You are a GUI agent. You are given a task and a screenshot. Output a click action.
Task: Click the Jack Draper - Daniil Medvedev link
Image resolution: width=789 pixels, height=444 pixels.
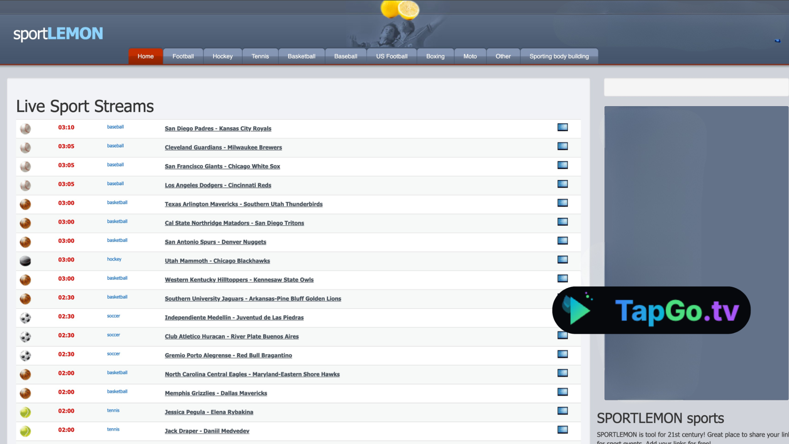(x=207, y=431)
